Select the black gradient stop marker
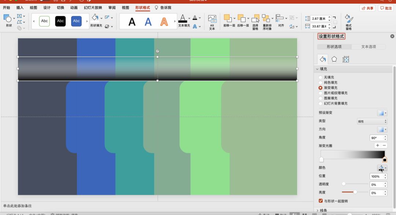The image size is (396, 215). pyautogui.click(x=385, y=159)
